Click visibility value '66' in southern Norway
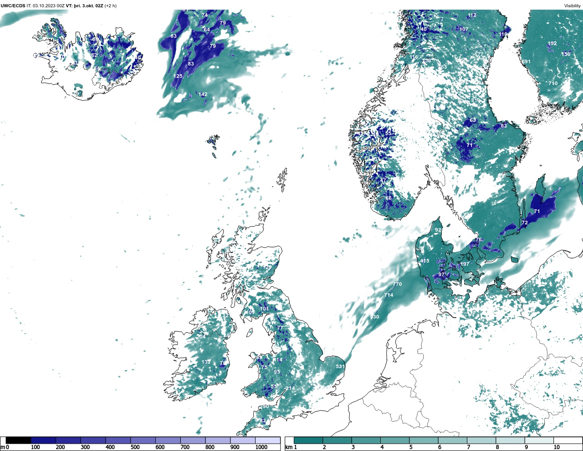 tap(389, 198)
